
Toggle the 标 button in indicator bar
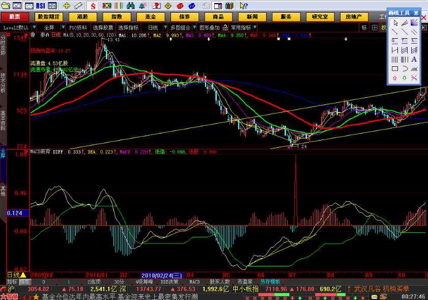tap(364, 28)
